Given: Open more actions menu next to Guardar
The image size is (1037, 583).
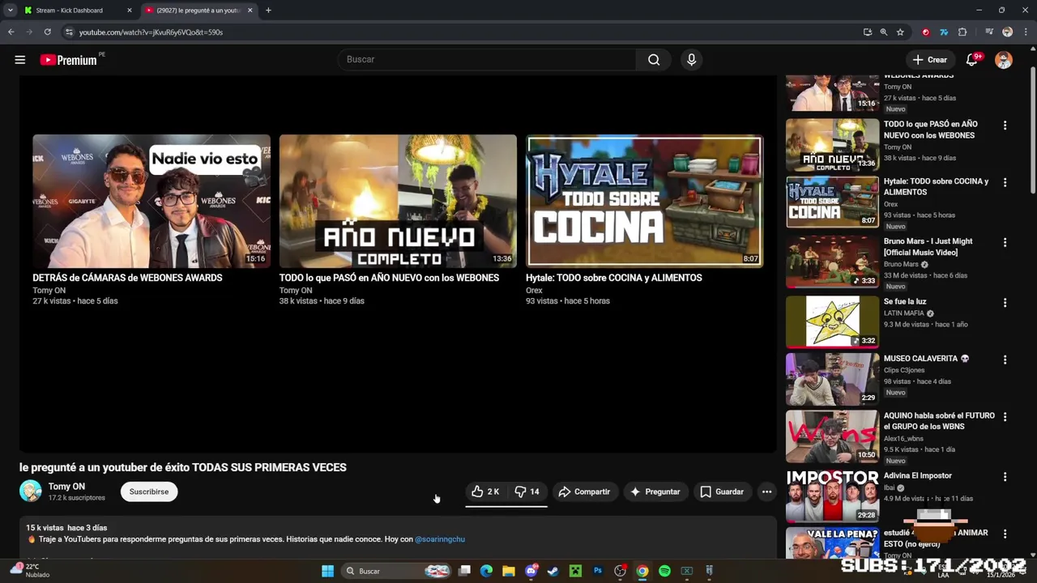Looking at the screenshot, I should [766, 492].
